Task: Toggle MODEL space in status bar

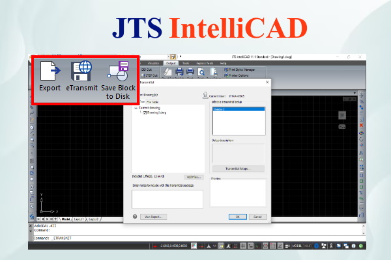Action: (297, 246)
